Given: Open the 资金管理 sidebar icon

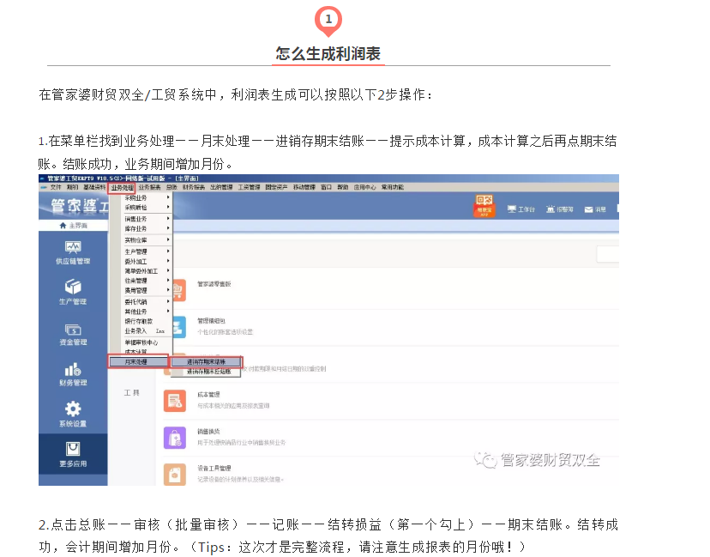Looking at the screenshot, I should (x=73, y=330).
